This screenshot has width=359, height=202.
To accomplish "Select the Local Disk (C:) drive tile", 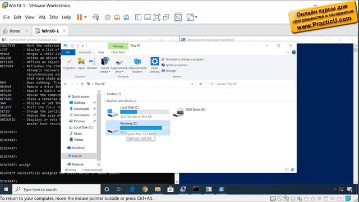I will pos(138,112).
